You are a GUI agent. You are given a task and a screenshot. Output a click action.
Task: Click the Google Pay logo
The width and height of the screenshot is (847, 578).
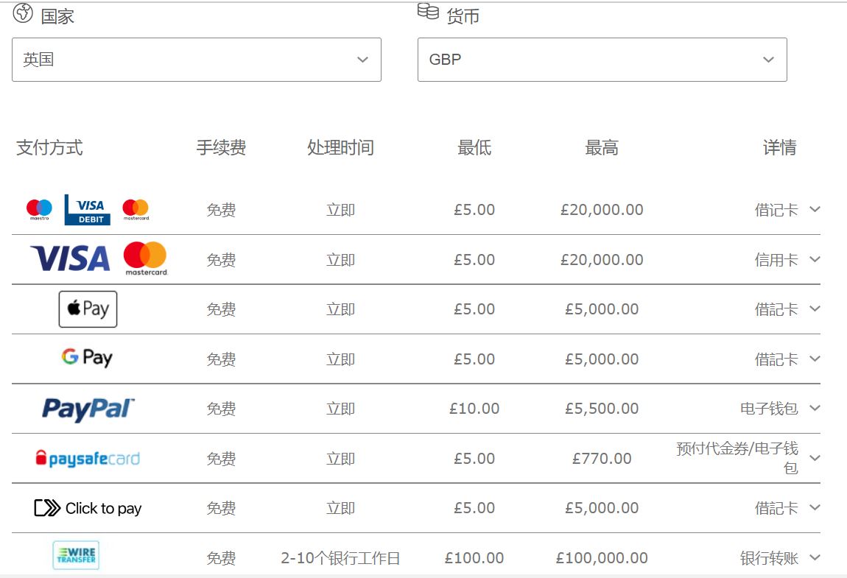[88, 358]
